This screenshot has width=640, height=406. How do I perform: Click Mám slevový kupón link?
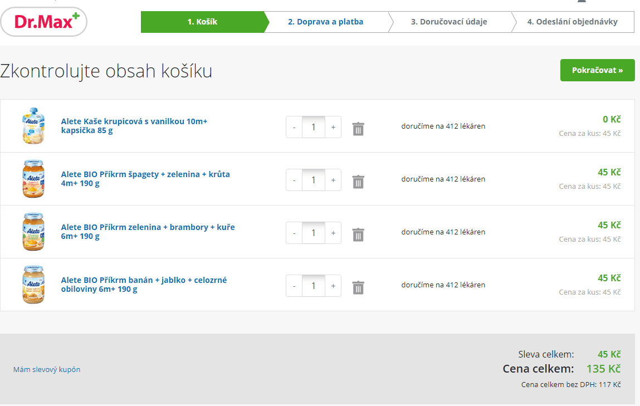pos(47,369)
